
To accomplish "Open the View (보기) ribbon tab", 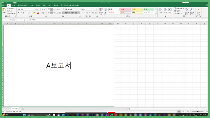I will coord(50,5).
